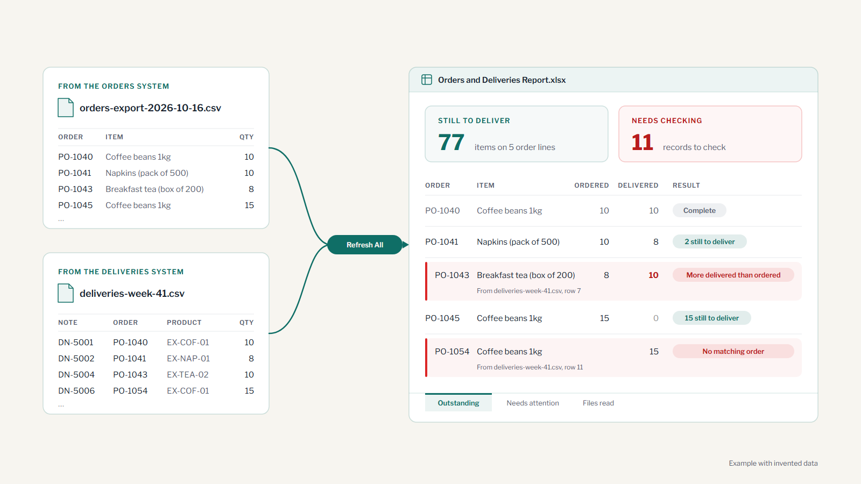
Task: Select PO-1043 in the orders export list
Action: tap(75, 189)
